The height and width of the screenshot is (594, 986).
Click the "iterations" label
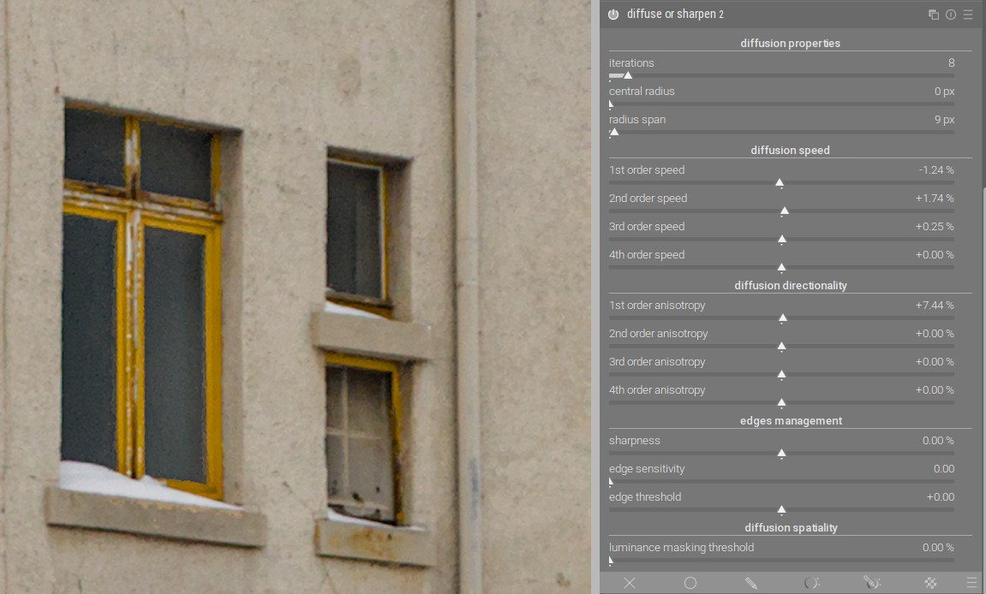coord(631,62)
